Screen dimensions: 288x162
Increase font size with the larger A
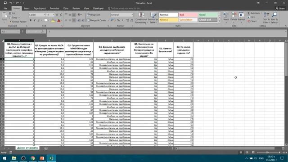[x=57, y=15]
